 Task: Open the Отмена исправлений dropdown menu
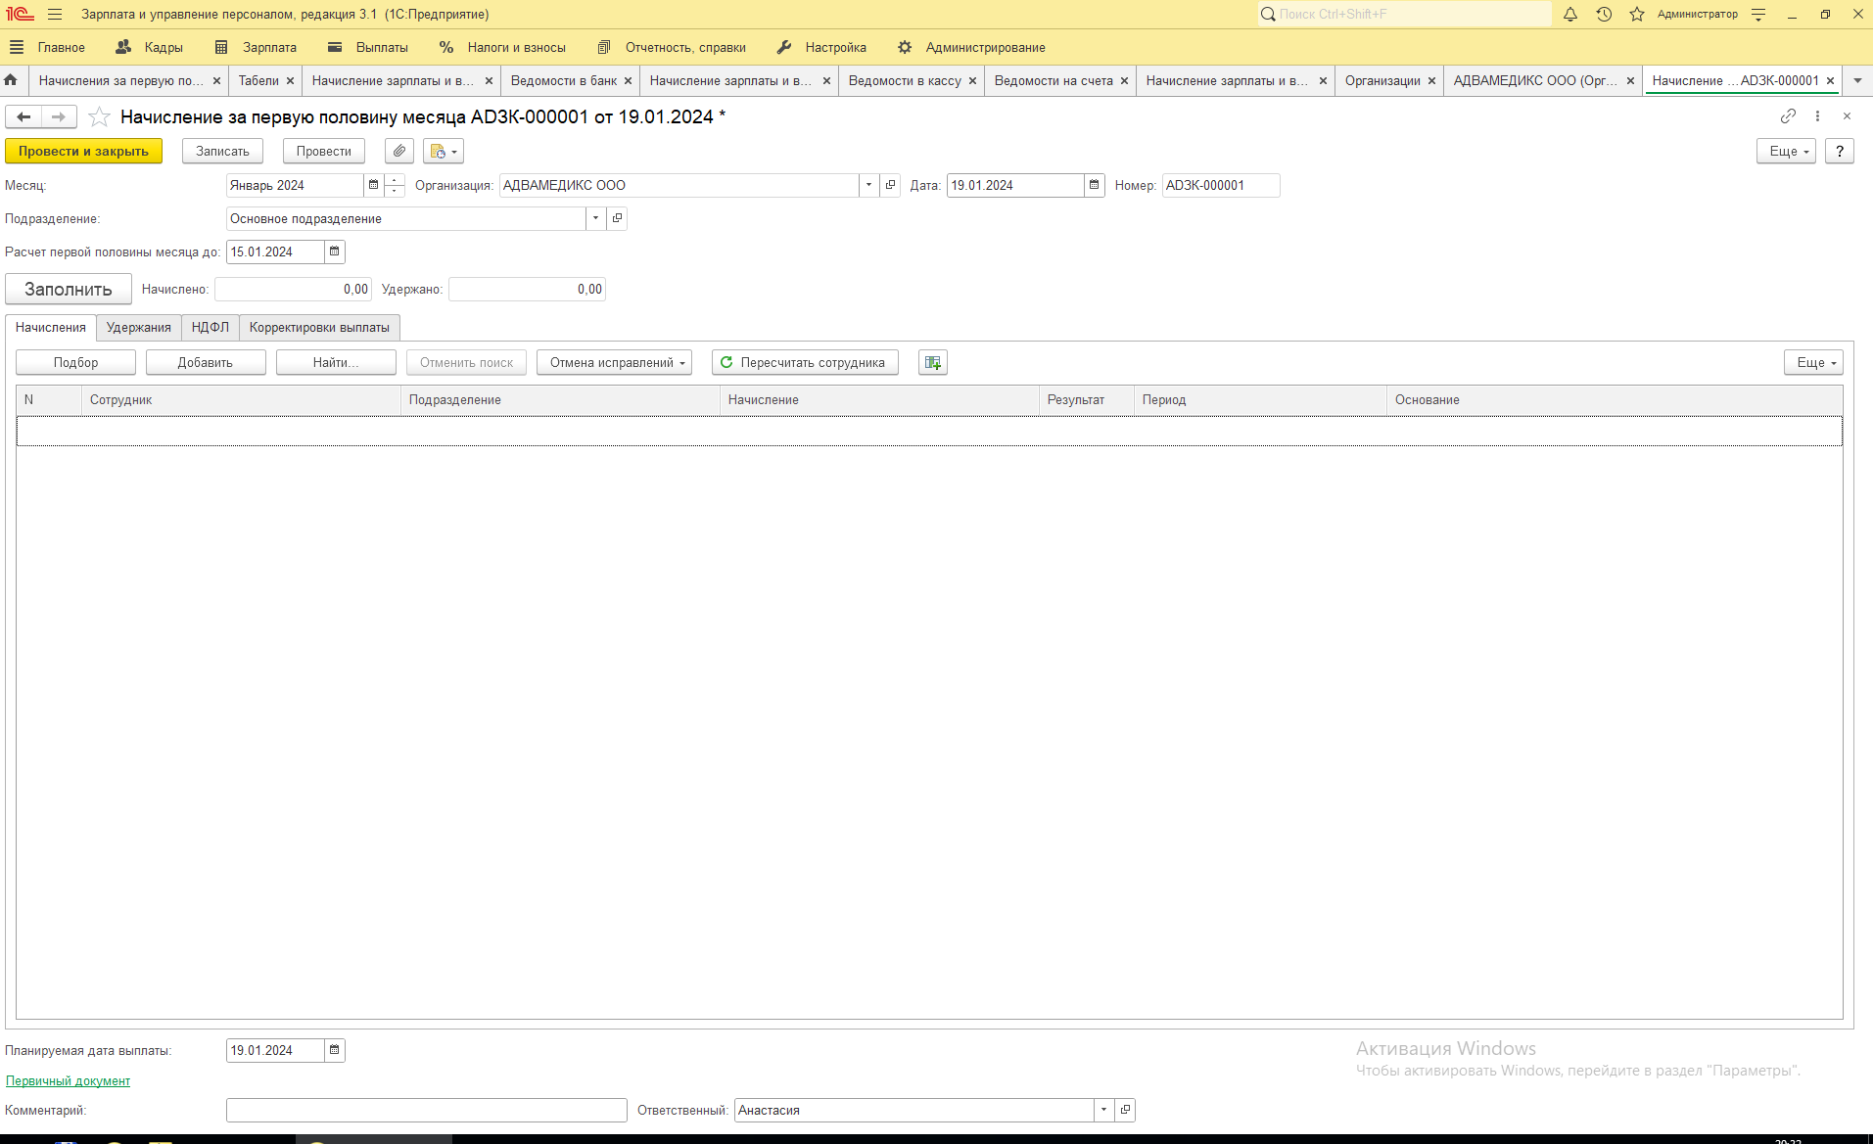(616, 363)
